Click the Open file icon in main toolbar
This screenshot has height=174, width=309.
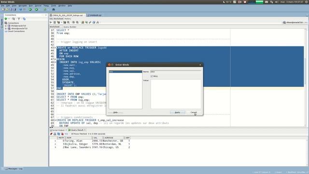(x=7, y=10)
